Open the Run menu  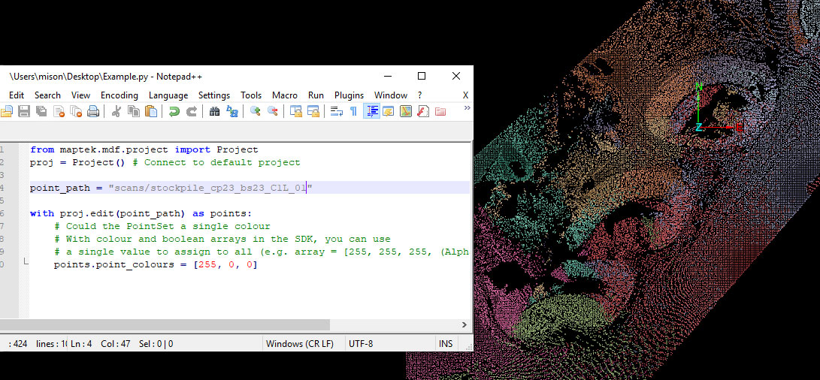point(316,95)
